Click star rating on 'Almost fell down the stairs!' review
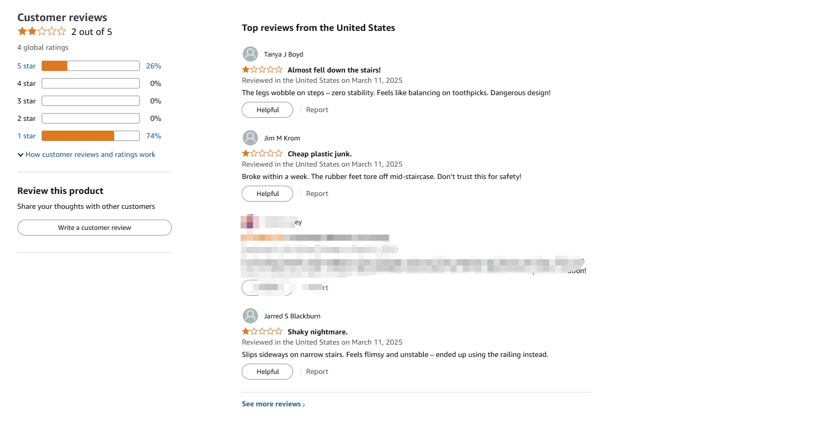The image size is (835, 430). (262, 69)
